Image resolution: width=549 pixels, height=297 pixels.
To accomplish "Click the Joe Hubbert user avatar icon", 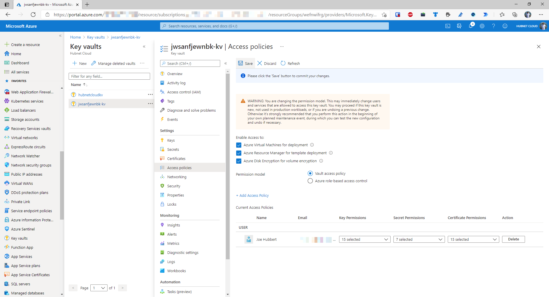I will [x=249, y=239].
